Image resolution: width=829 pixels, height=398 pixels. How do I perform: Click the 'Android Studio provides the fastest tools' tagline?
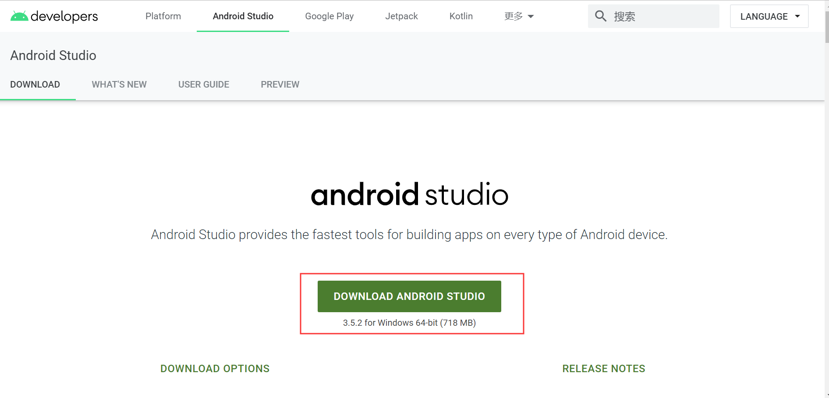point(409,235)
